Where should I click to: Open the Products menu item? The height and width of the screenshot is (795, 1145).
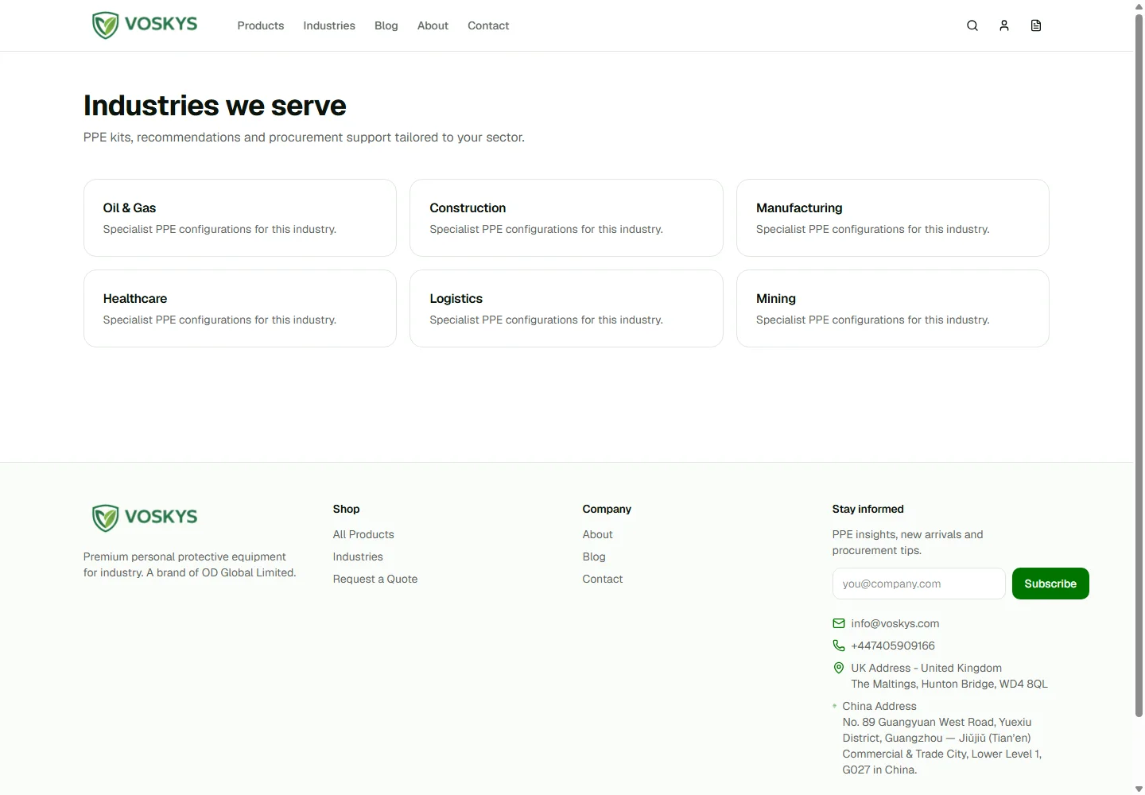pyautogui.click(x=261, y=25)
